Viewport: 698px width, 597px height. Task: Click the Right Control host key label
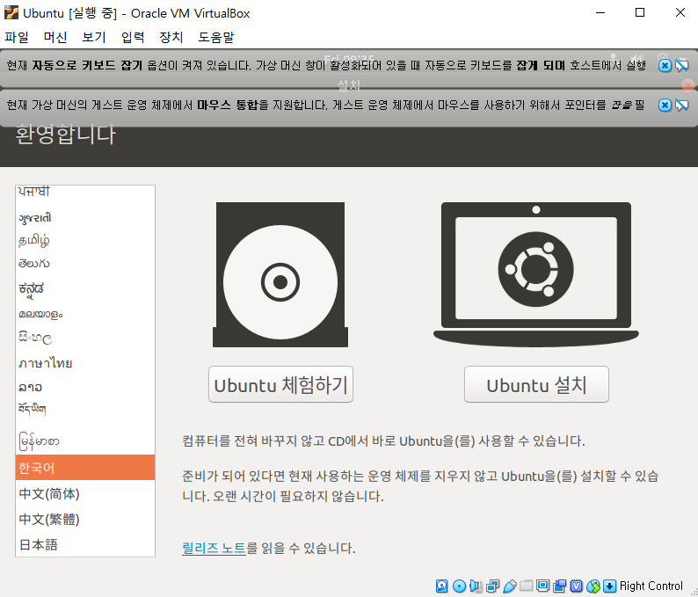point(651,586)
